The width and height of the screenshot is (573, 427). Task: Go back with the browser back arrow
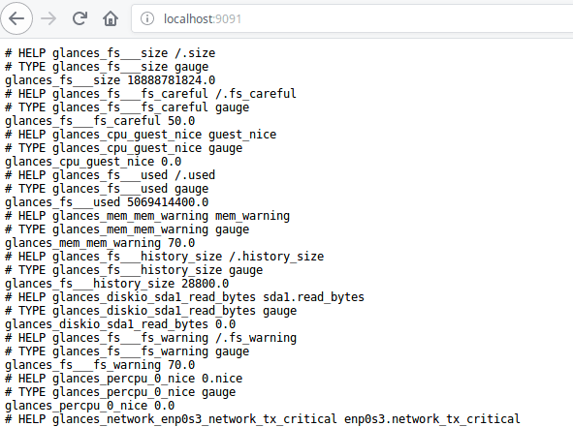click(x=16, y=18)
